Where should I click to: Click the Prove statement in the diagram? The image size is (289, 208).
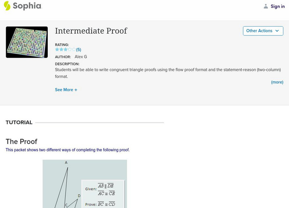[100, 204]
